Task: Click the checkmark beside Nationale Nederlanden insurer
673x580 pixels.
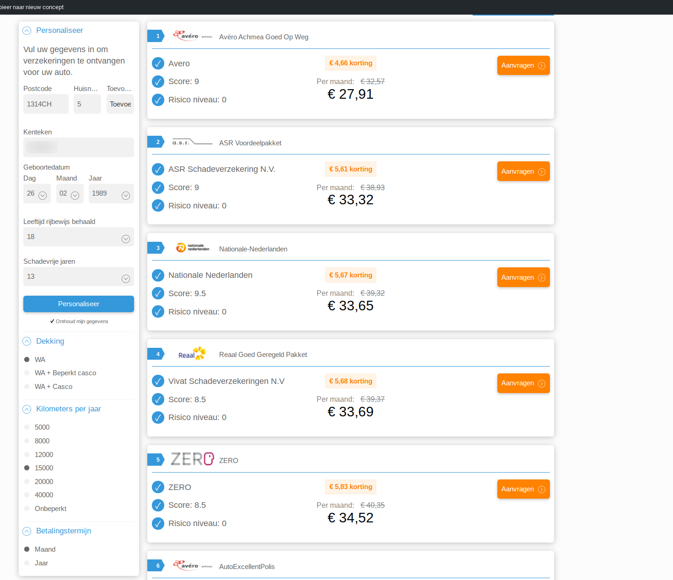Action: point(158,275)
